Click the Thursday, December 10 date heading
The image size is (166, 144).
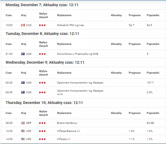point(44,103)
